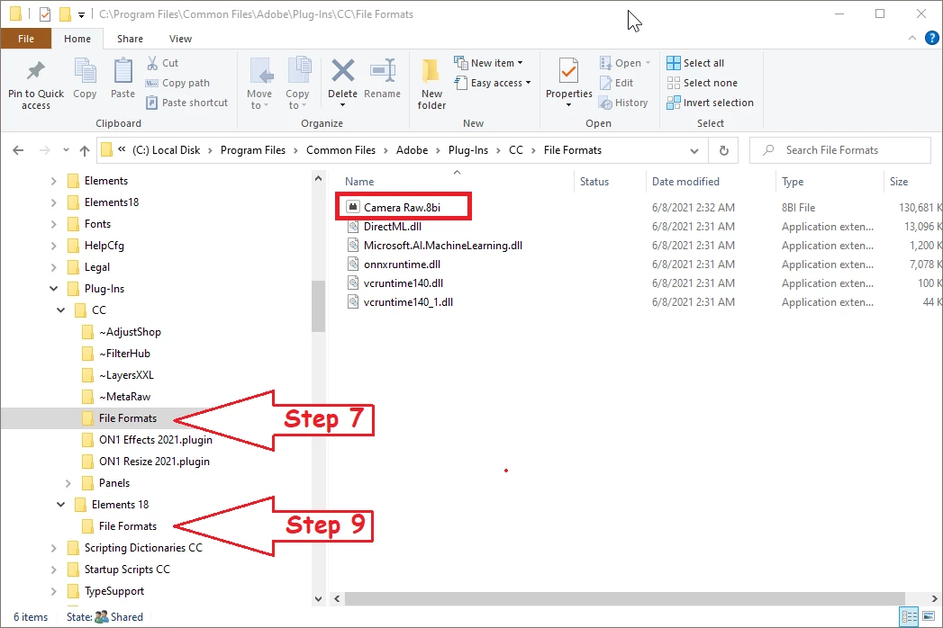The image size is (943, 628).
Task: Go back with the Back arrow
Action: 18,150
